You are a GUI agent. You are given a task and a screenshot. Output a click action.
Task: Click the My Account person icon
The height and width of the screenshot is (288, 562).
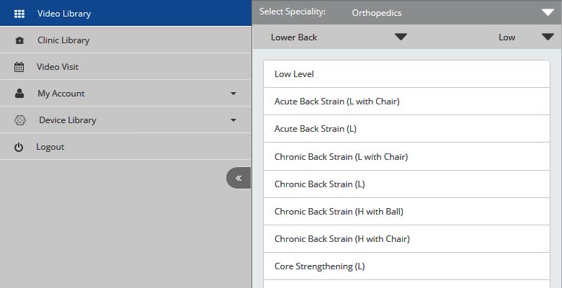pyautogui.click(x=19, y=94)
